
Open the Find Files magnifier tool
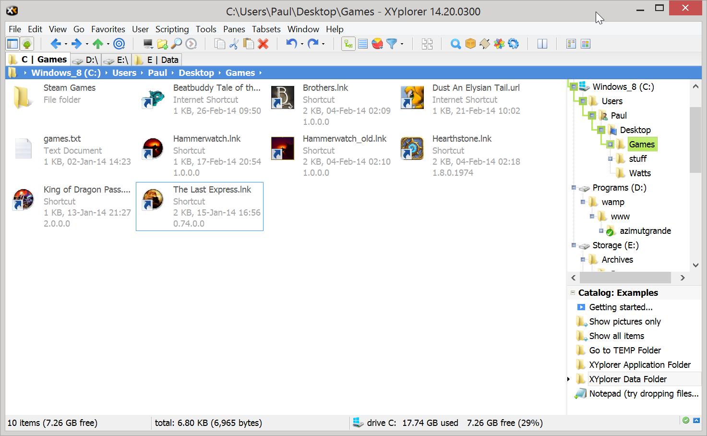455,43
